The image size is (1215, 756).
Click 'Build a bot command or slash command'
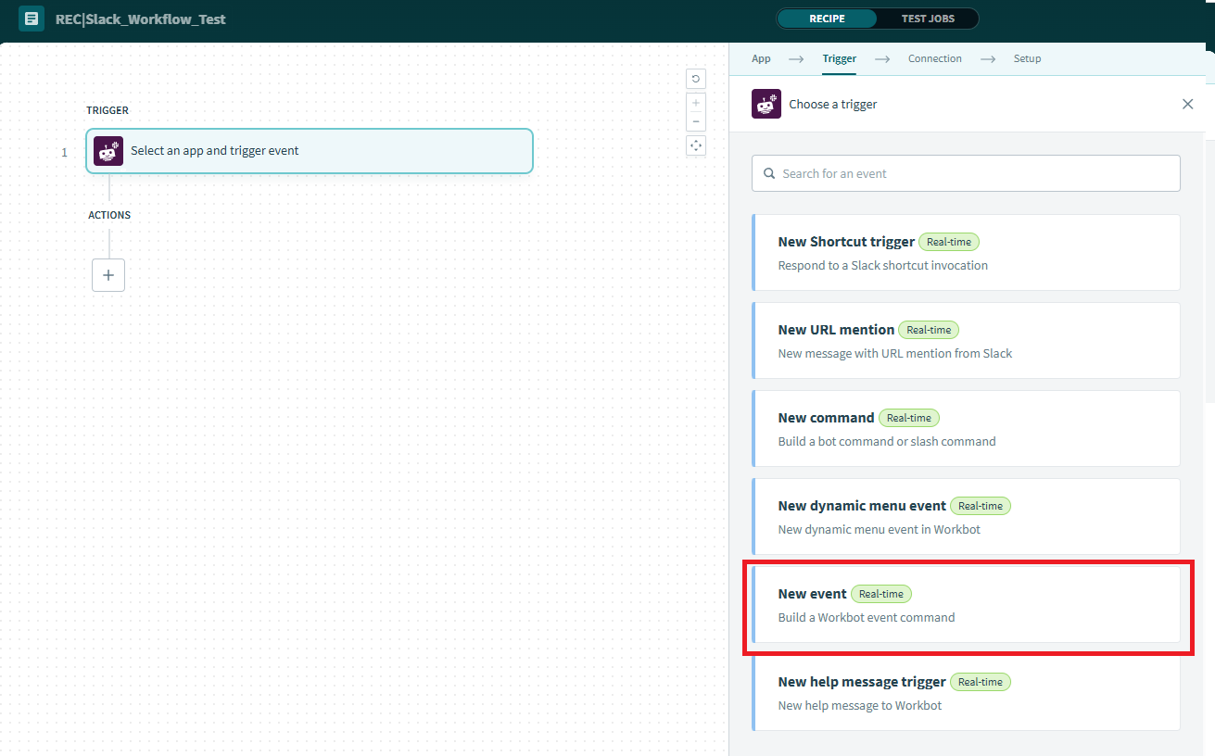[887, 441]
